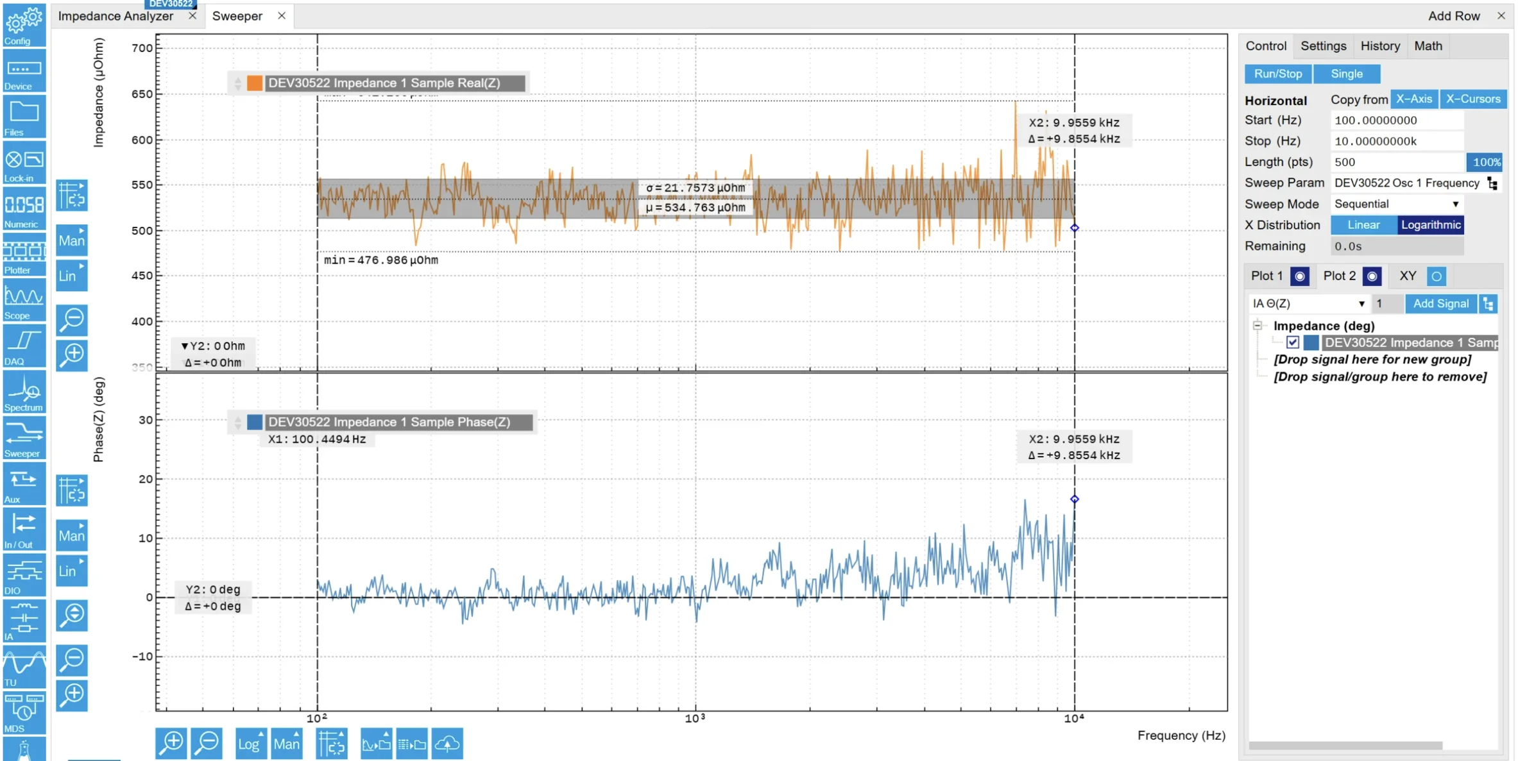Open the Settings tab
Image resolution: width=1518 pixels, height=761 pixels.
(x=1323, y=46)
